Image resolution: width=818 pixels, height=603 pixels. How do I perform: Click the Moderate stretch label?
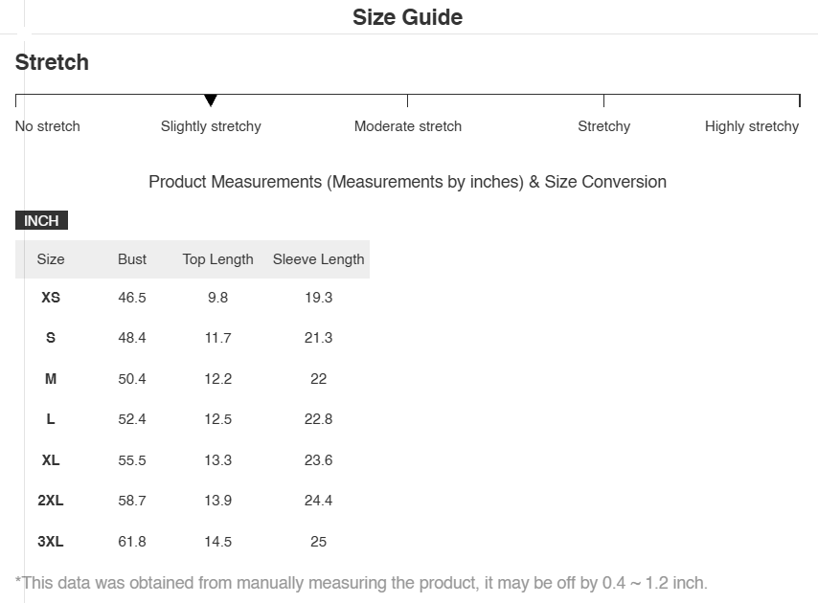(x=408, y=126)
